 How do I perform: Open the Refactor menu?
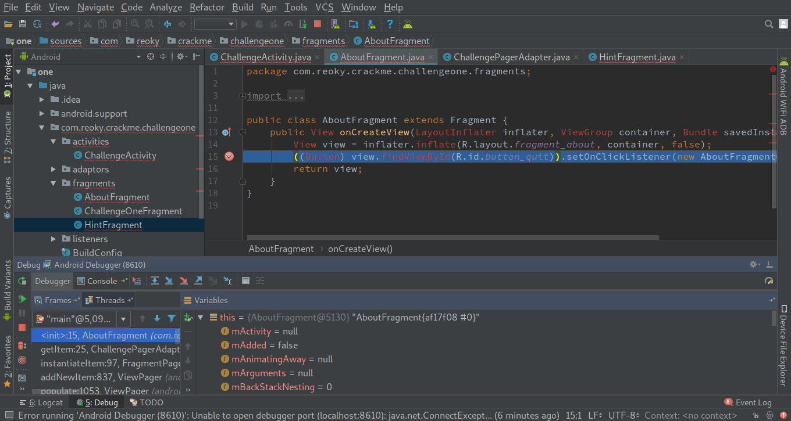click(x=206, y=8)
